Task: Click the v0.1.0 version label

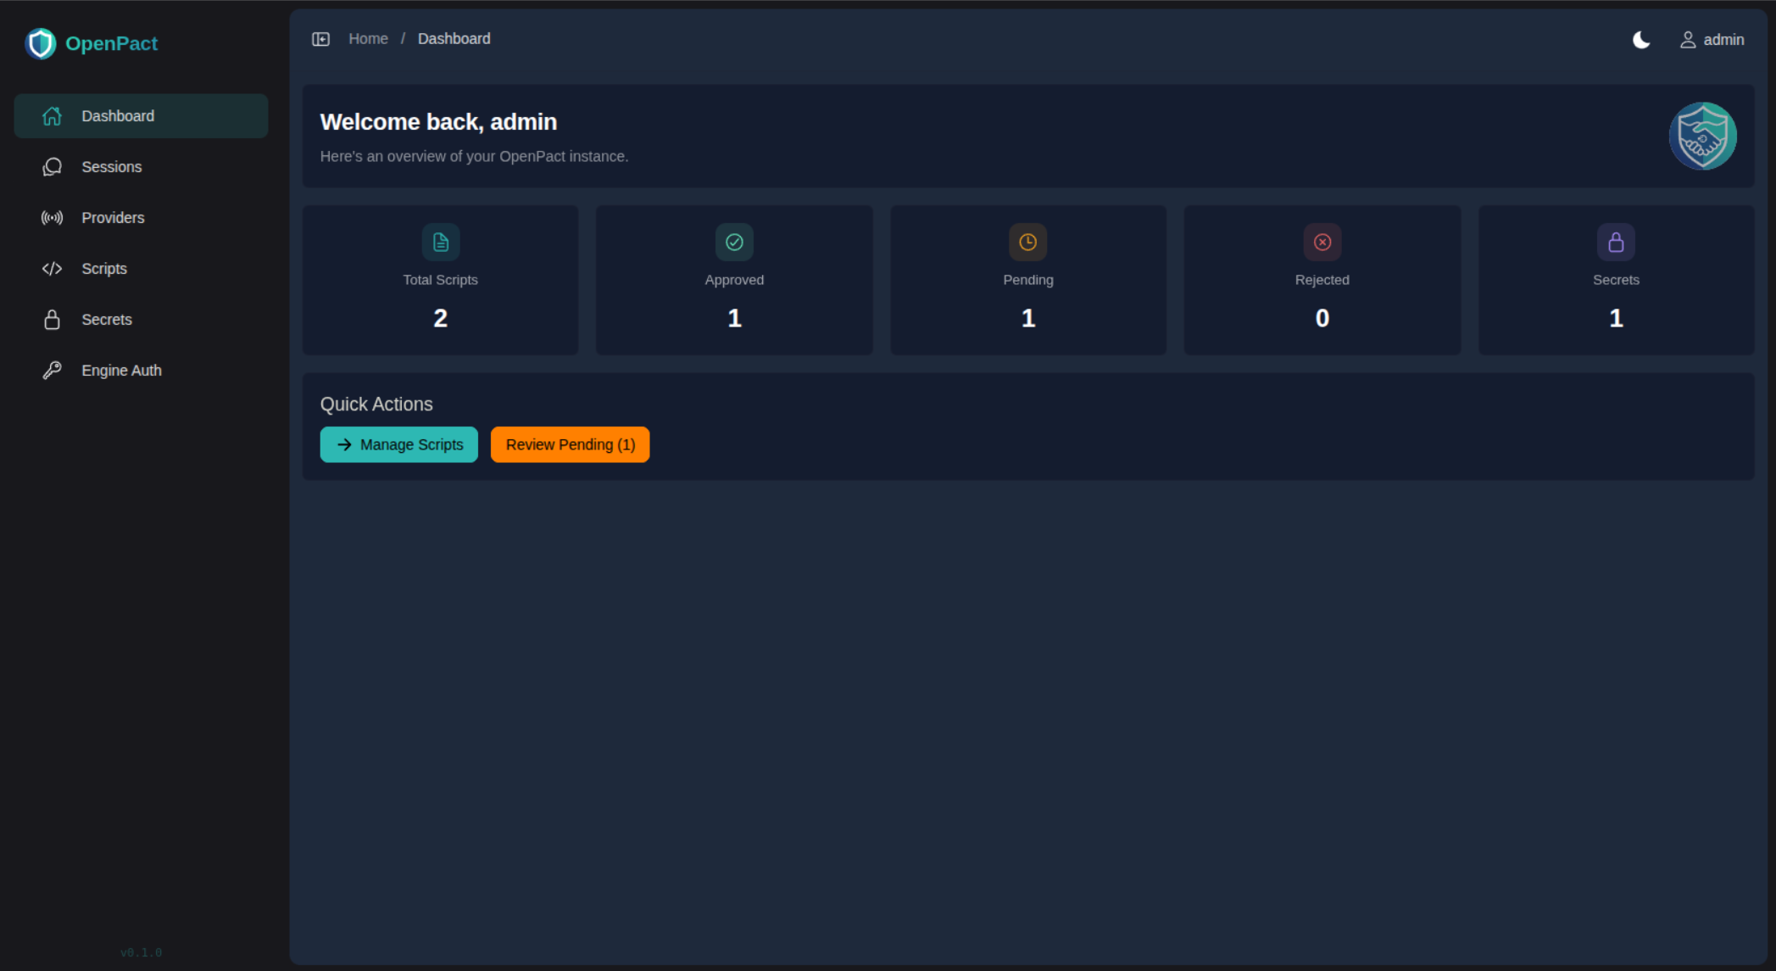Action: (x=141, y=951)
